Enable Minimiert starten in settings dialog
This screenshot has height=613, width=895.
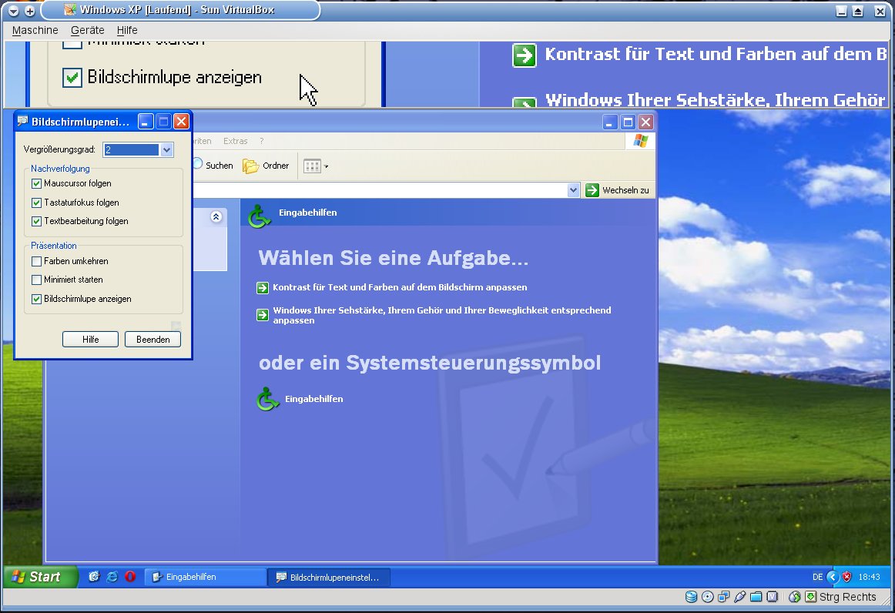[x=36, y=280]
